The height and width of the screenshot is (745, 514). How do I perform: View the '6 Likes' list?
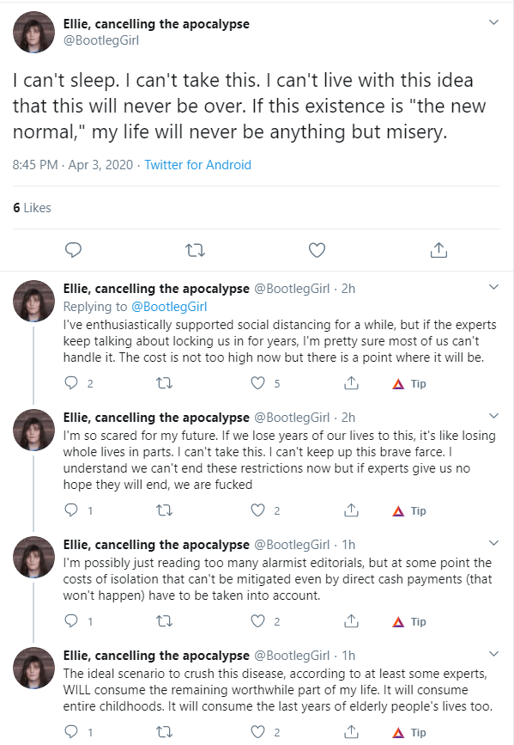(32, 208)
